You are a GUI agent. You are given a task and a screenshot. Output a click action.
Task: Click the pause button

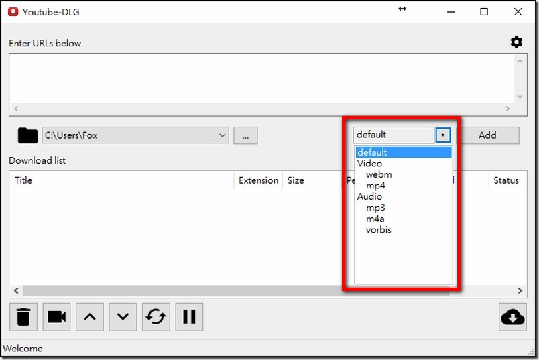click(189, 316)
